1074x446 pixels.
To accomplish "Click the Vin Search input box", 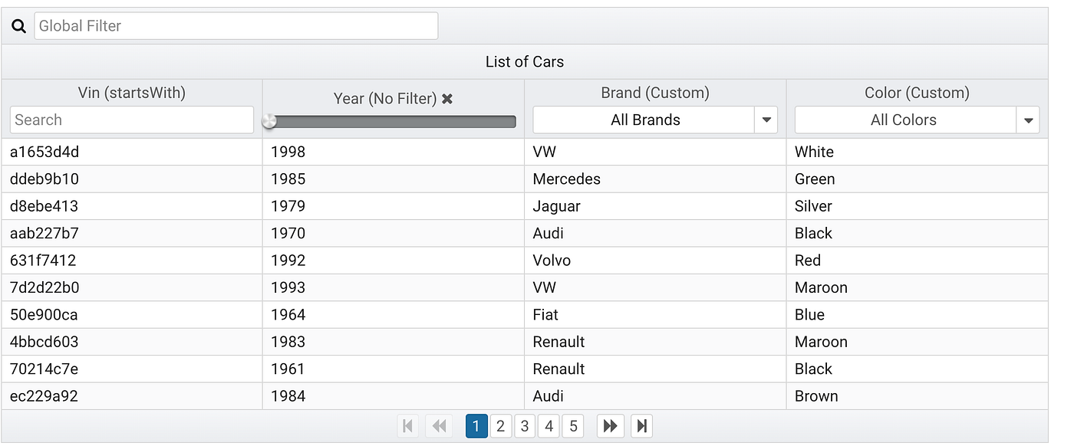I will [x=131, y=120].
